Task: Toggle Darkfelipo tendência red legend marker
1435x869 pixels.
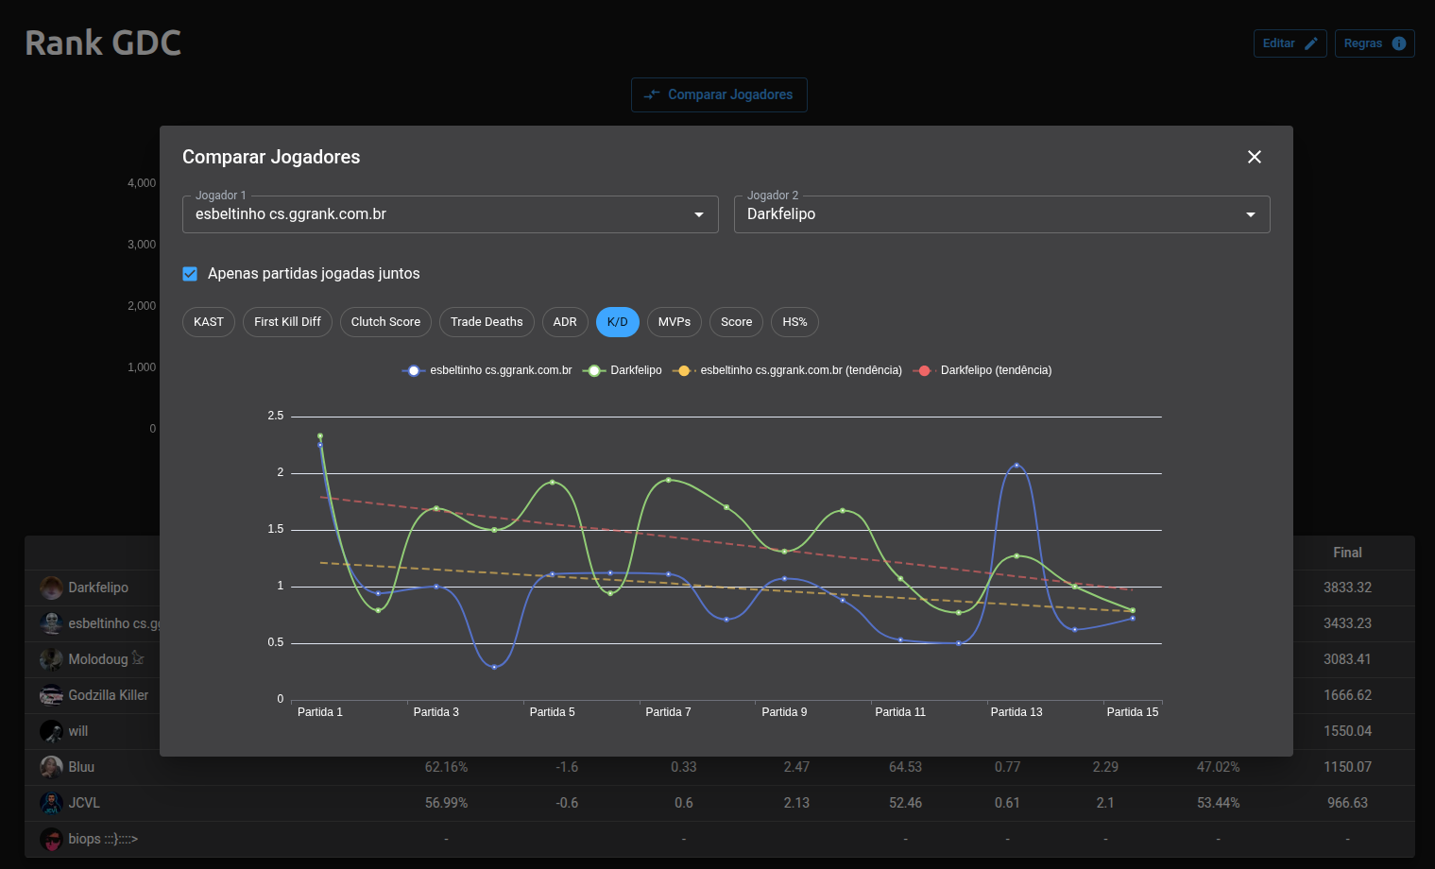Action: [x=924, y=370]
